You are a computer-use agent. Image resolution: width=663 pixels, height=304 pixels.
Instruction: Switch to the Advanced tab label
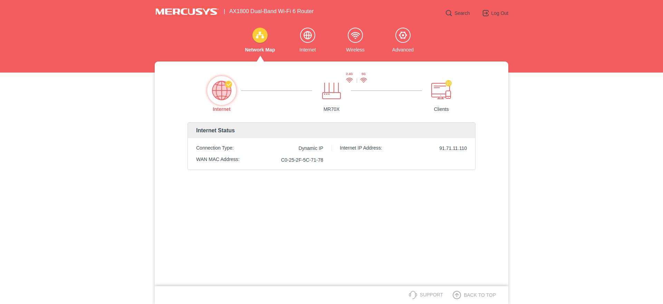403,50
